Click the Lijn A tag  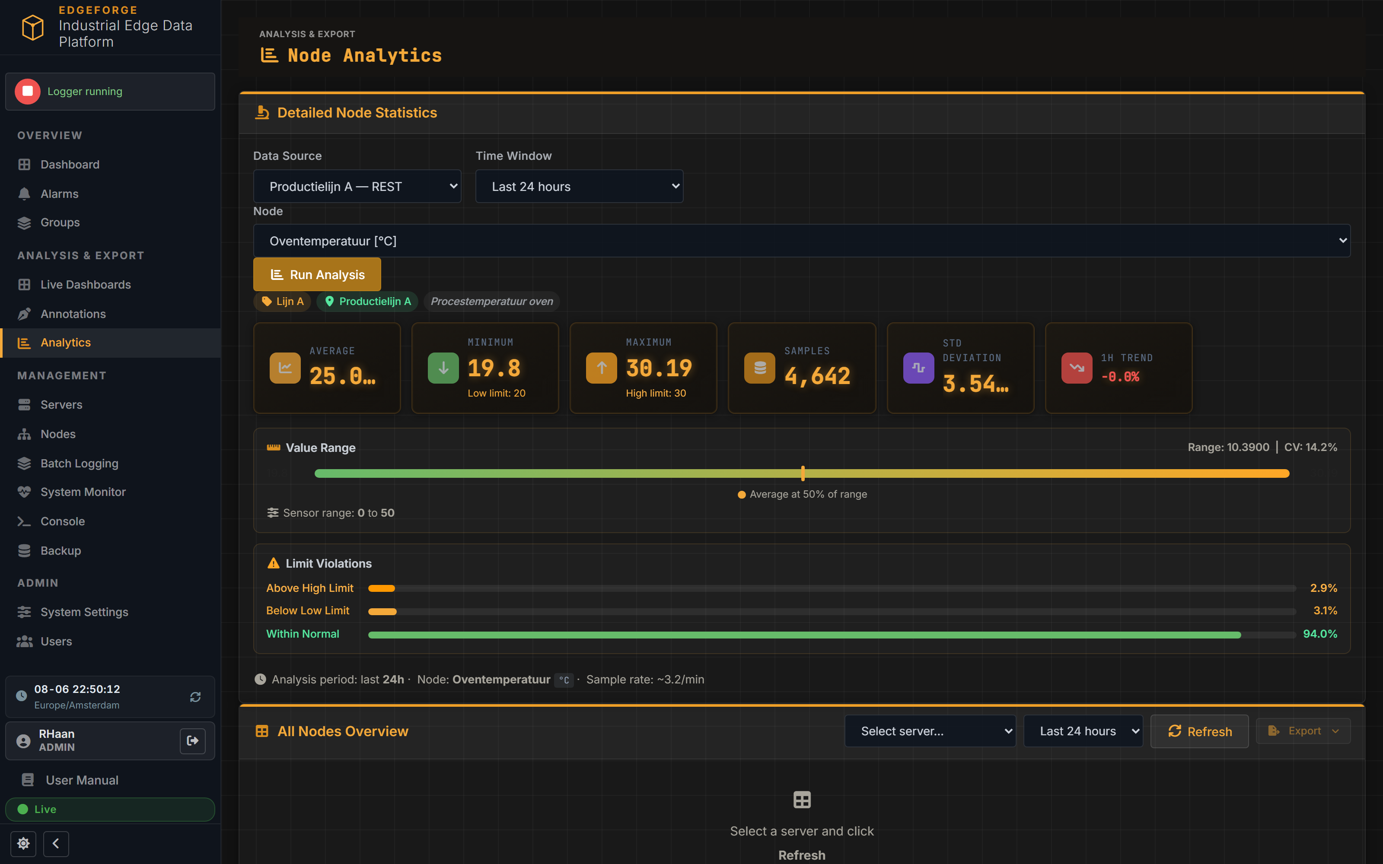[x=282, y=301]
